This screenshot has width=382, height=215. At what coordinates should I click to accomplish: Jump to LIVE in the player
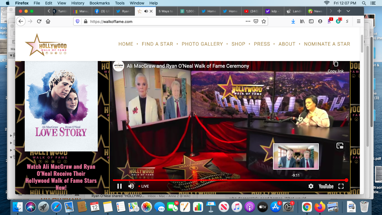point(144,186)
